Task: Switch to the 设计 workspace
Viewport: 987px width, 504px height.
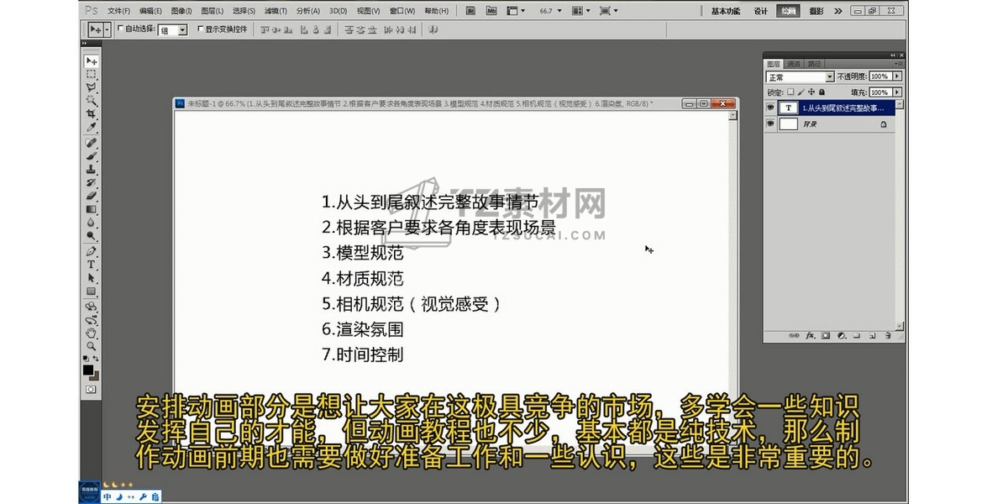Action: [x=761, y=11]
